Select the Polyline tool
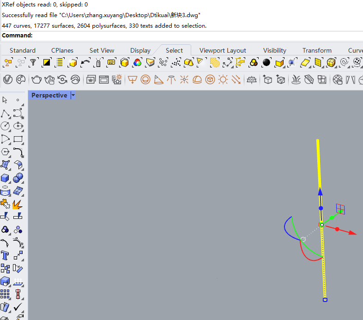Image resolution: width=363 pixels, height=320 pixels. coord(5,114)
